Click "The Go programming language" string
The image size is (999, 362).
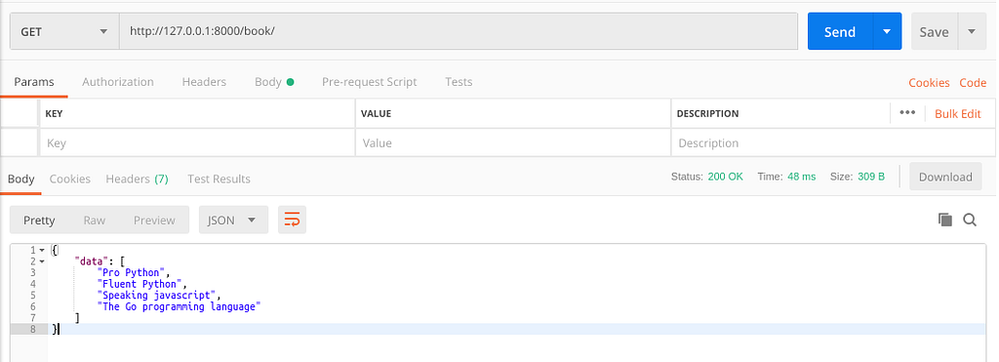180,307
